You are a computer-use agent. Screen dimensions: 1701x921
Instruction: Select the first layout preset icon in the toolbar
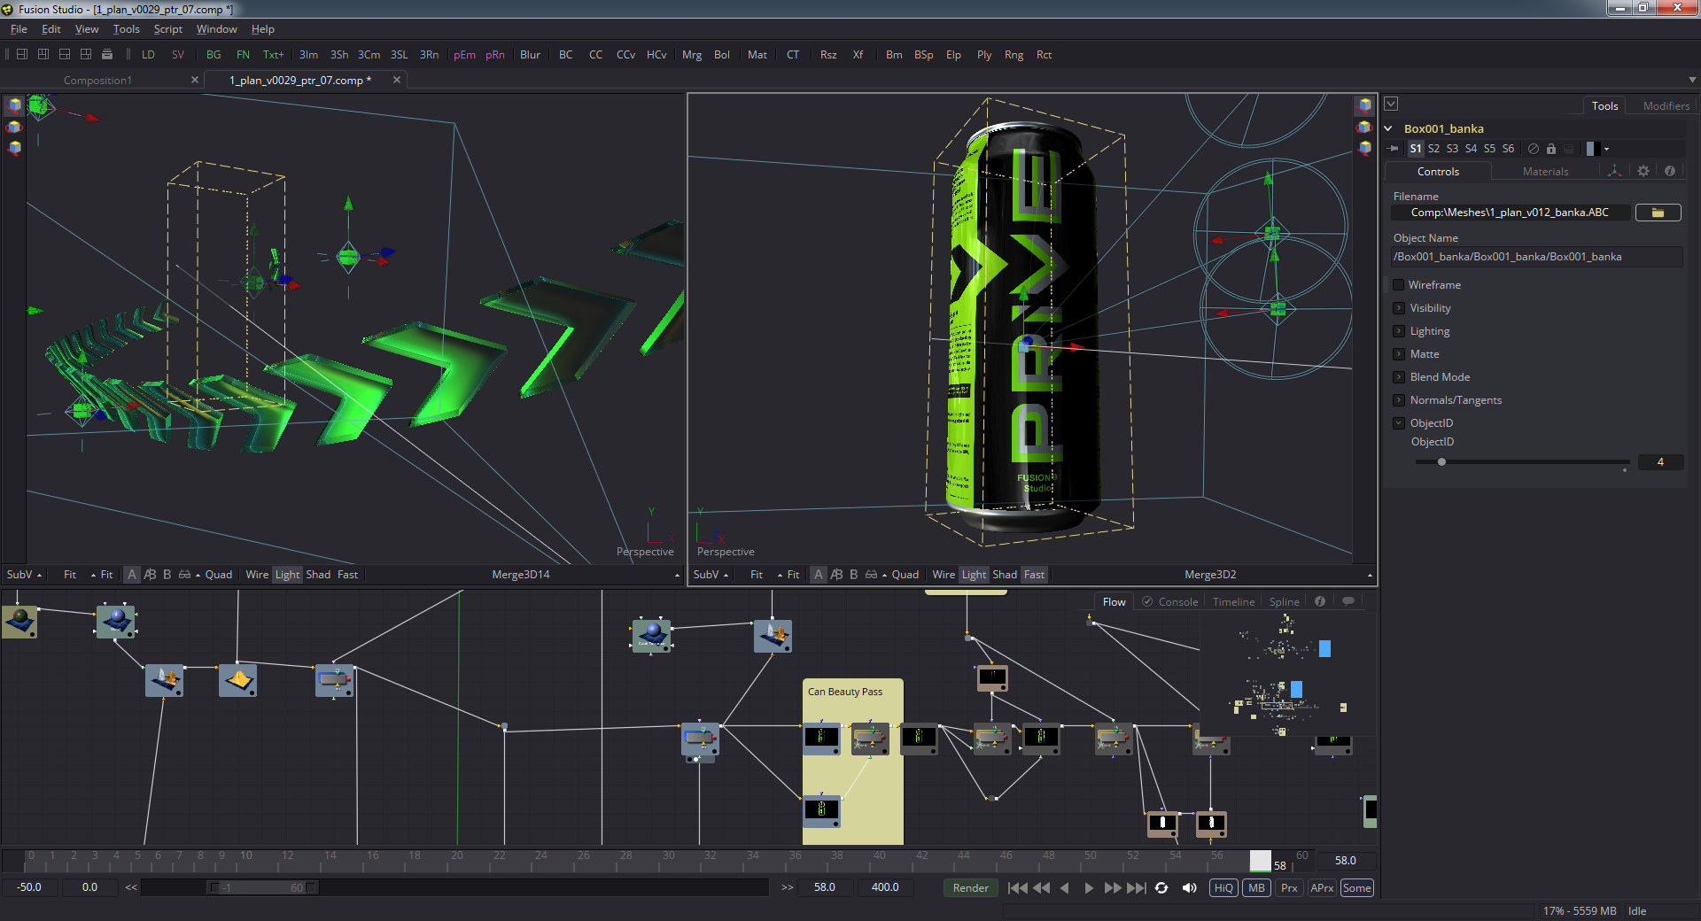click(22, 54)
